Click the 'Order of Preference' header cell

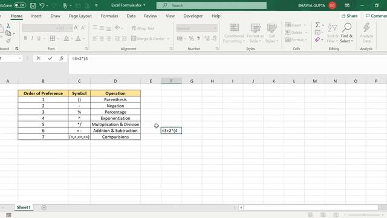43,93
